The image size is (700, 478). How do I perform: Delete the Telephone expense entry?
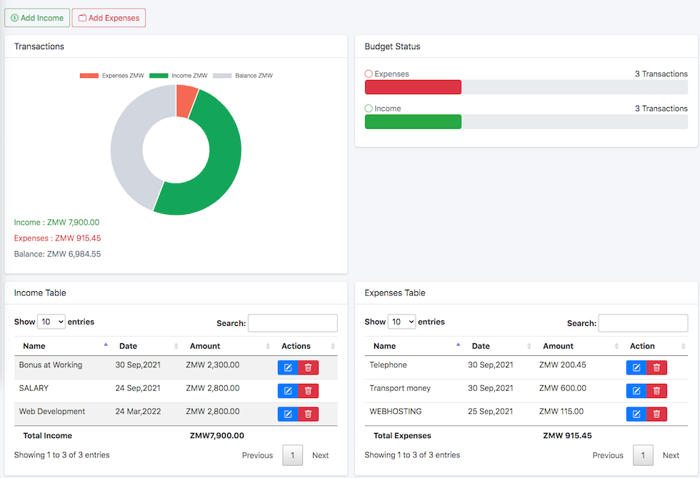(656, 367)
